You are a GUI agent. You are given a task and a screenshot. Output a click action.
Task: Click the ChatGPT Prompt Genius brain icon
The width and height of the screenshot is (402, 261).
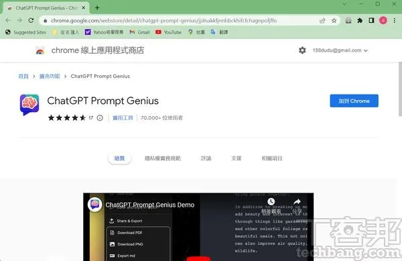tap(29, 105)
